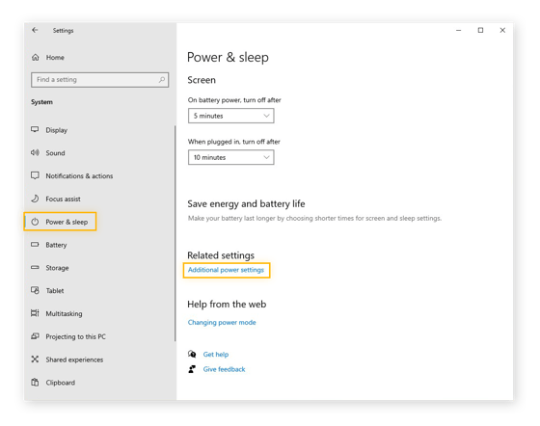Click the Projecting to this PC icon
The width and height of the screenshot is (540, 426).
click(35, 336)
